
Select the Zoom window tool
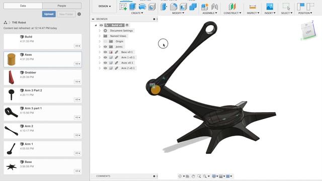point(199,176)
